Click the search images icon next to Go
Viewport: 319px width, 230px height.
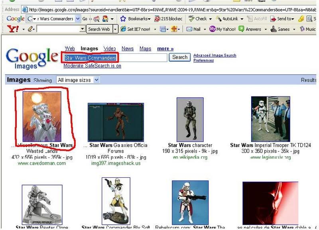point(96,19)
